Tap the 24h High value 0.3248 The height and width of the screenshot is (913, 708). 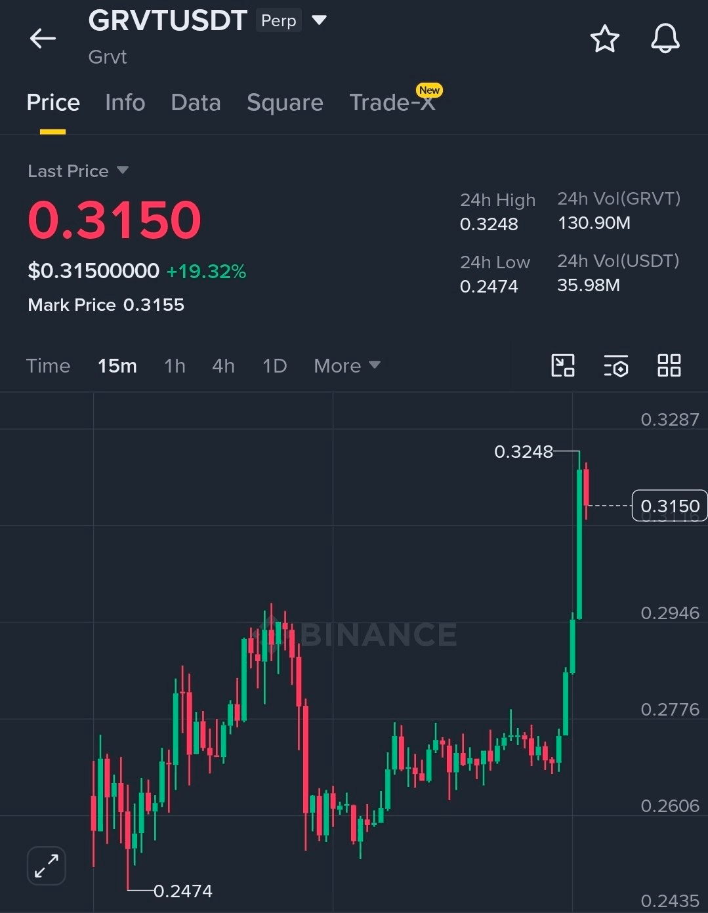coord(489,224)
